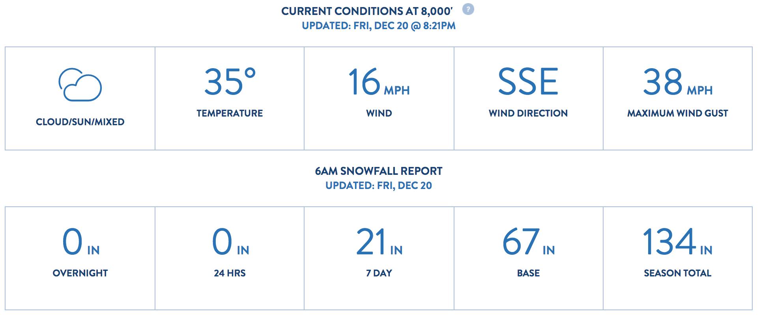Open the Temperature tile label

coord(230,113)
